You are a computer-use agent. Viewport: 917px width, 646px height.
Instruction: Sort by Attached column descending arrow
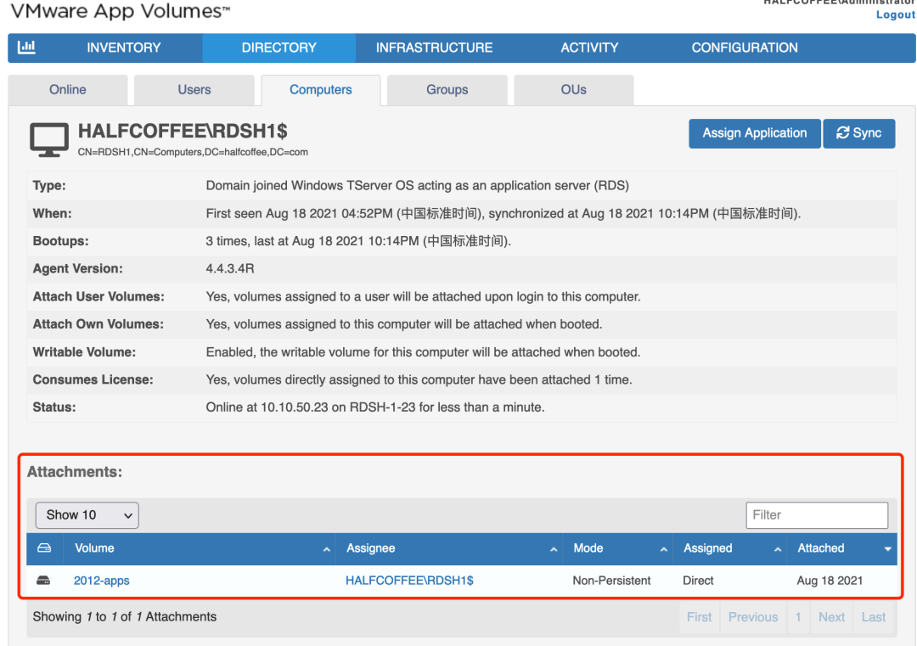point(887,549)
